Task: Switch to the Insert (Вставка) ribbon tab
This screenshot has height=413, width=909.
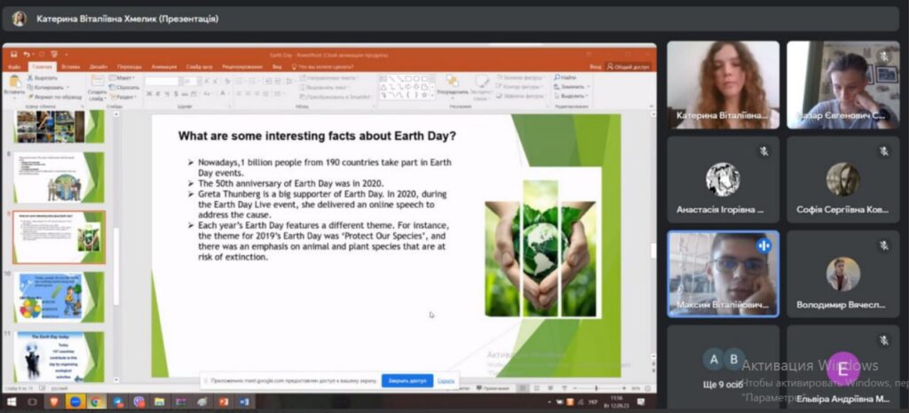Action: tap(71, 66)
